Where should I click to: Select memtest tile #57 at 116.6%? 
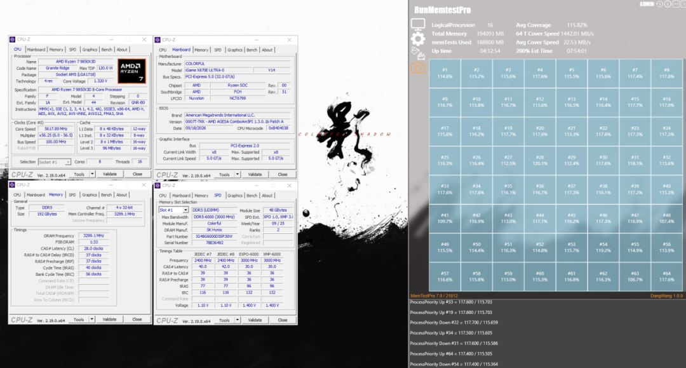(x=445, y=276)
